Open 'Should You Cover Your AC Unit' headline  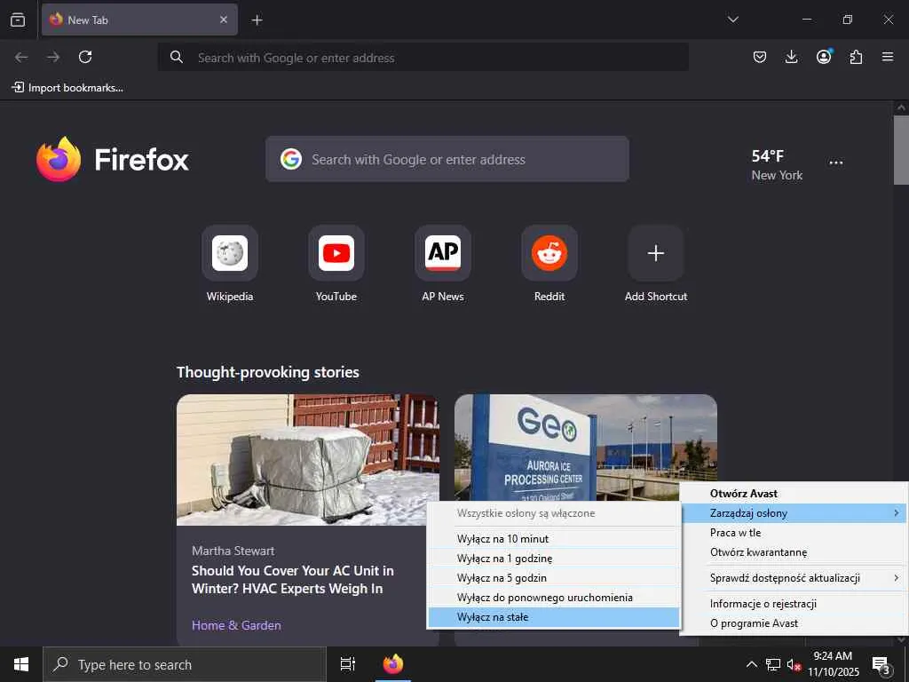click(x=293, y=579)
